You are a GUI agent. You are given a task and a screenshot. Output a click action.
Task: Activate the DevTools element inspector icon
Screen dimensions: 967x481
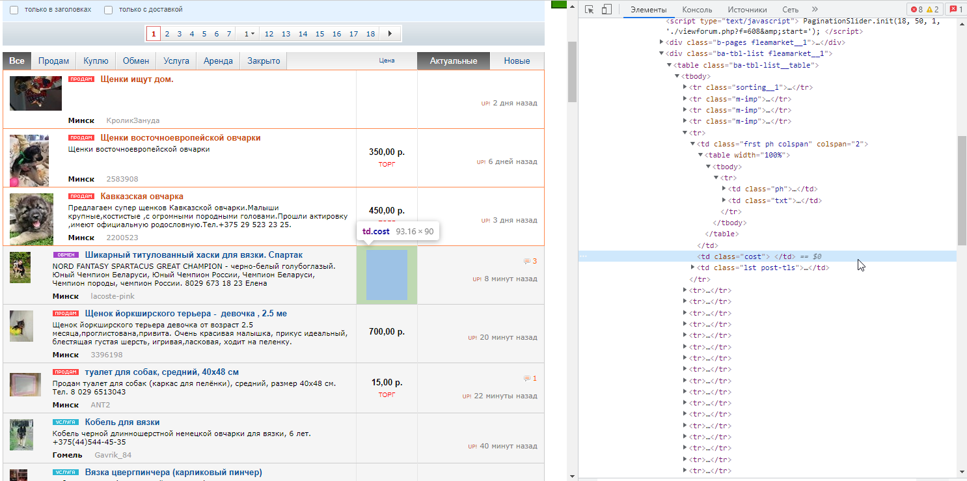[590, 9]
